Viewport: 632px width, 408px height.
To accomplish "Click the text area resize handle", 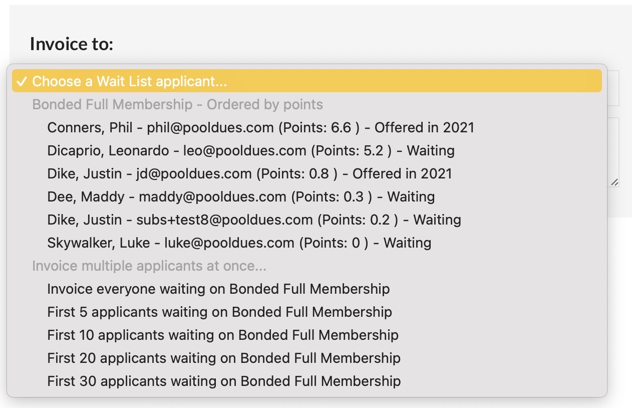I will tap(614, 183).
